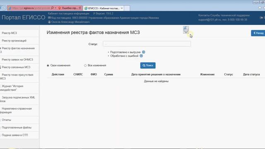Click the Сумма column header

click(108, 74)
